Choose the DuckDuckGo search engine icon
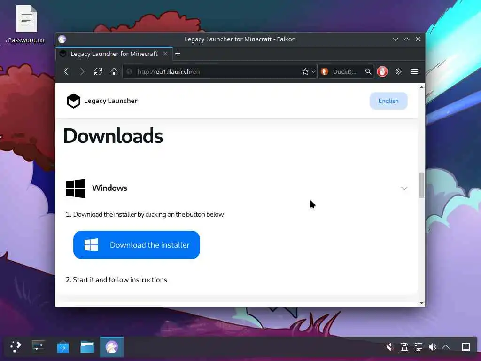This screenshot has width=481, height=361. coord(325,71)
